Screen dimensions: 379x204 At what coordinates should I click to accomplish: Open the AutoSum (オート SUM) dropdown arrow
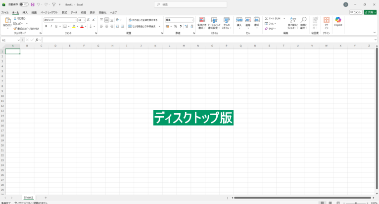pos(284,18)
